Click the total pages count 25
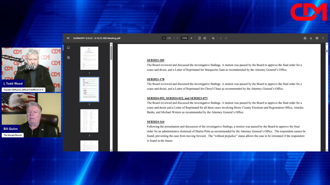 (169, 38)
